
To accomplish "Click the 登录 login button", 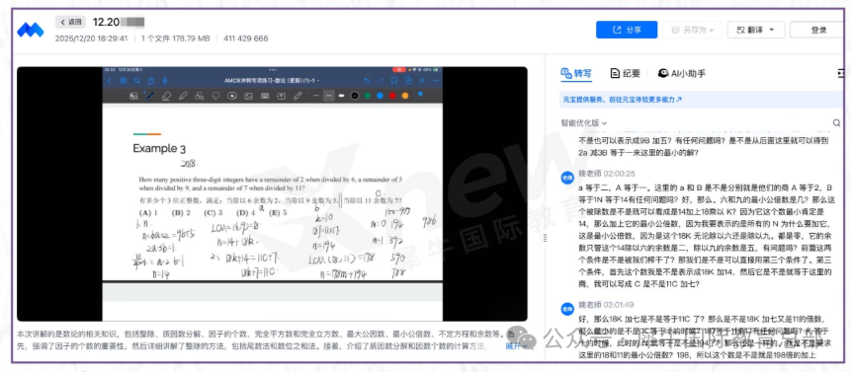I will [x=818, y=30].
